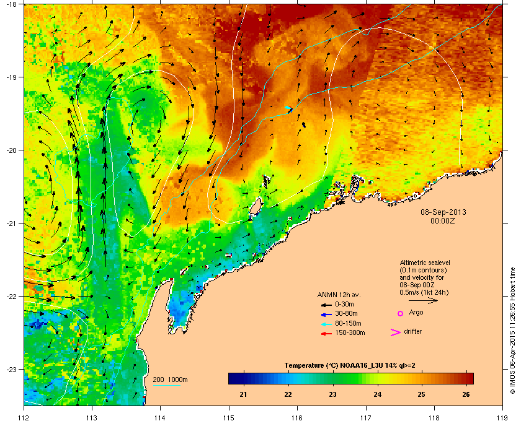
Task: Click the latitude axis label -21
Action: [x=11, y=223]
